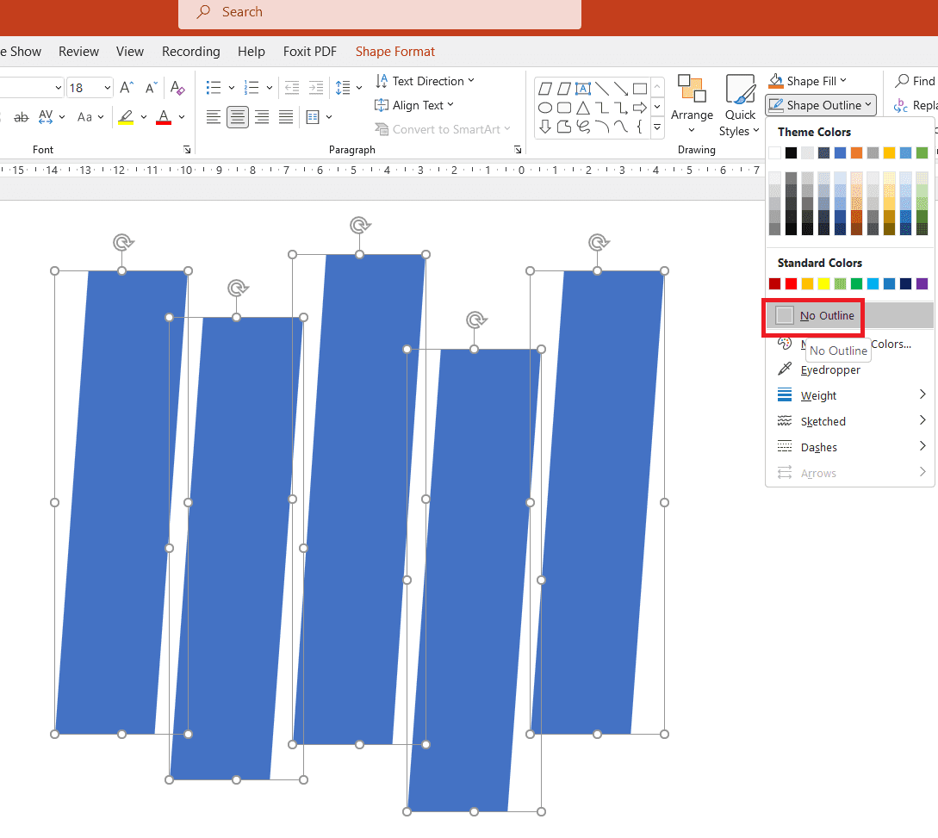
Task: Click the Eyedropper outline option
Action: coord(830,369)
